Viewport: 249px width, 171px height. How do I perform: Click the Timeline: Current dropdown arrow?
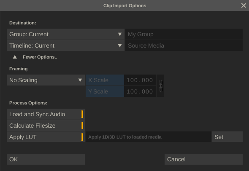(120, 45)
